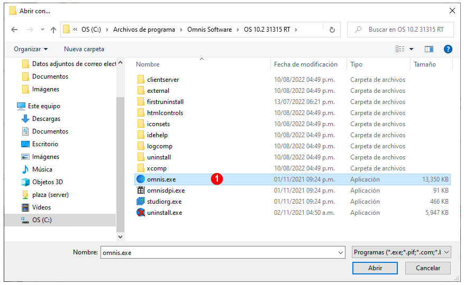This screenshot has width=464, height=285.
Task: Select Archivos de programa breadcrumb
Action: pos(144,30)
